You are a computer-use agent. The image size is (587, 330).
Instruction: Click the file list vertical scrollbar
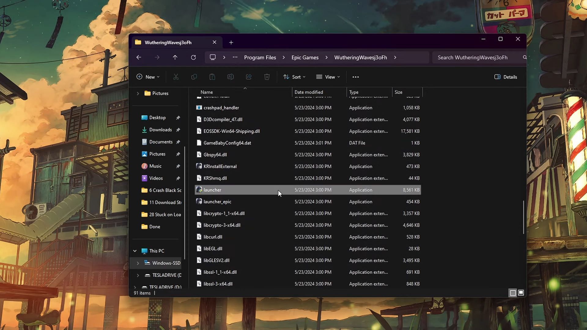tap(524, 217)
